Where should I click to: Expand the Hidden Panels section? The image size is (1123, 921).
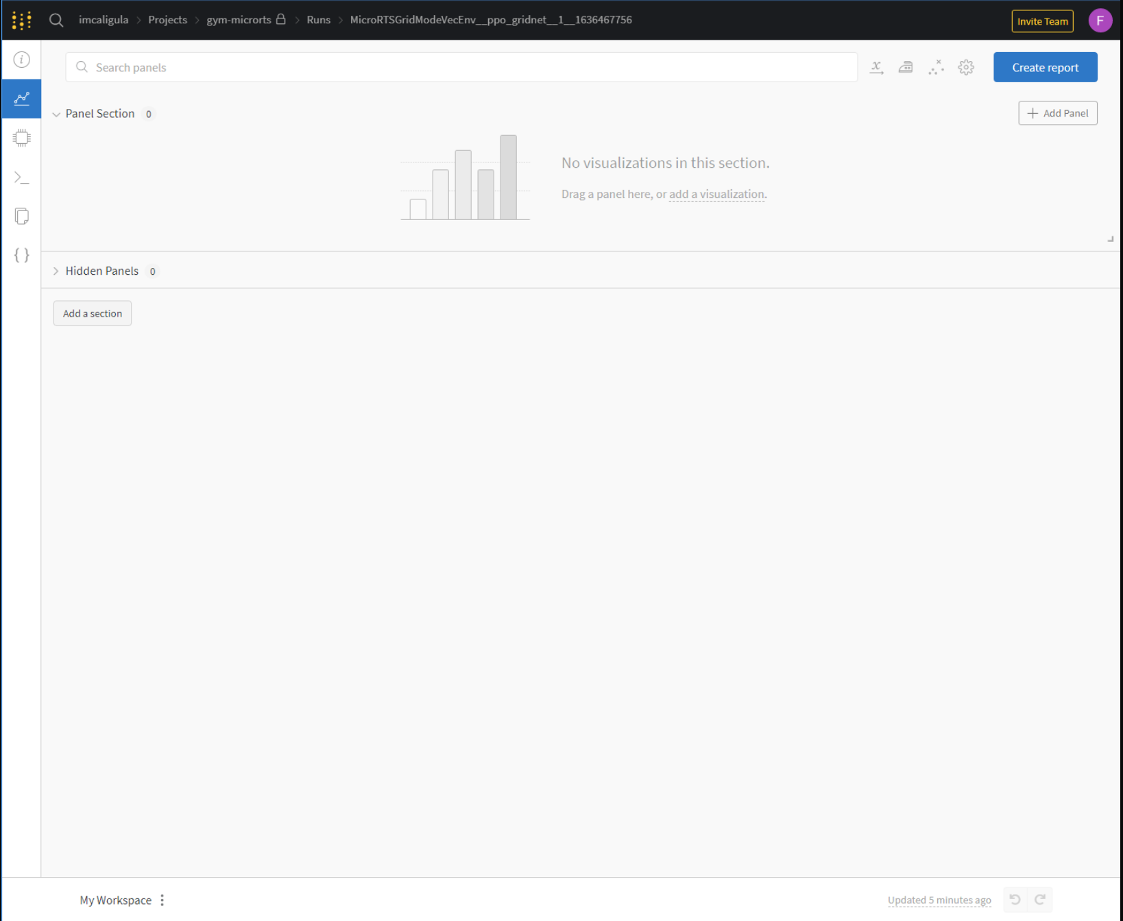tap(56, 271)
